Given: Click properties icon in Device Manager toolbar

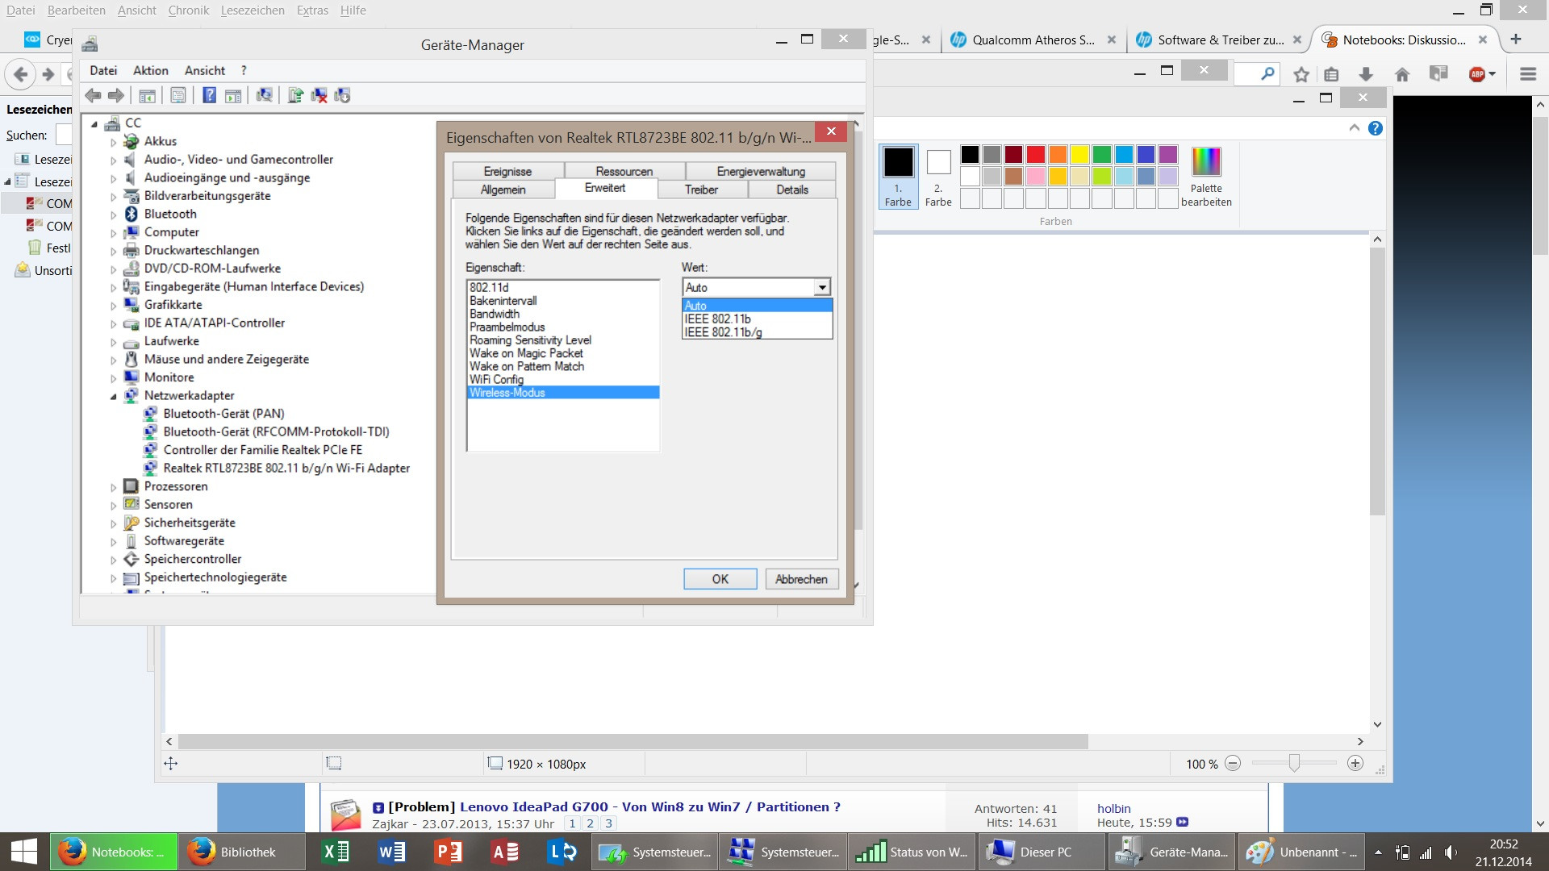Looking at the screenshot, I should 178,95.
